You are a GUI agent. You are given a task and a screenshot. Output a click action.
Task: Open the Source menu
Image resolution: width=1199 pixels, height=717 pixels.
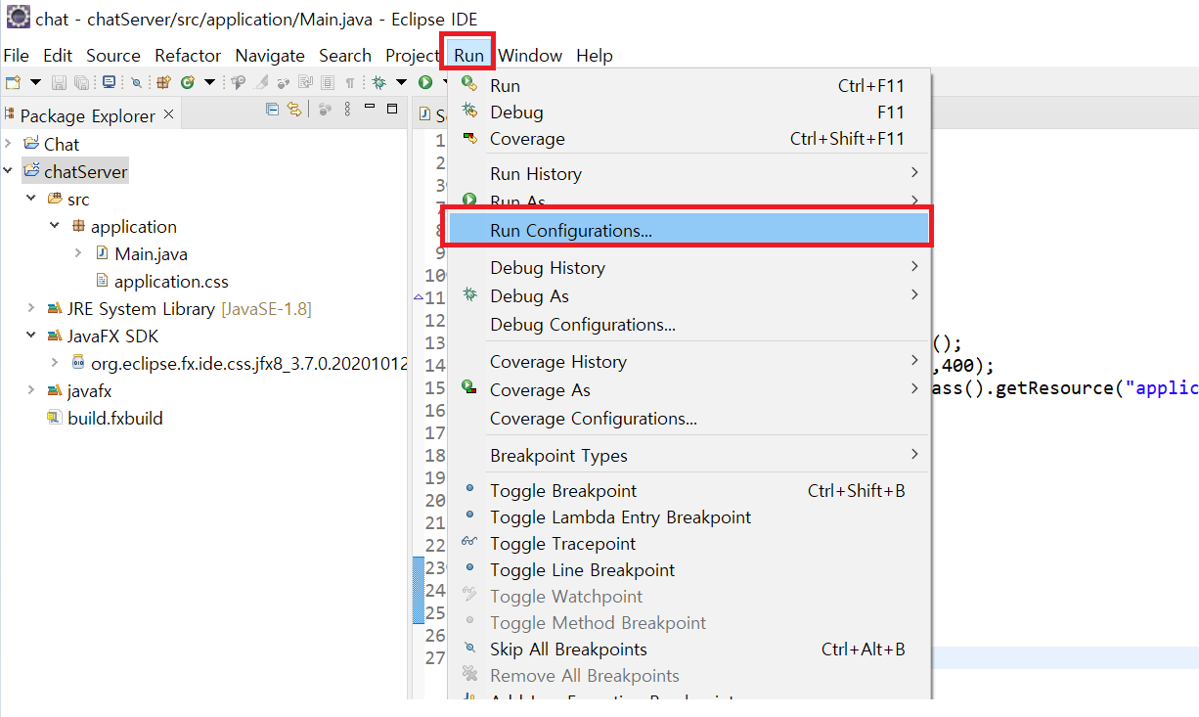tap(113, 56)
